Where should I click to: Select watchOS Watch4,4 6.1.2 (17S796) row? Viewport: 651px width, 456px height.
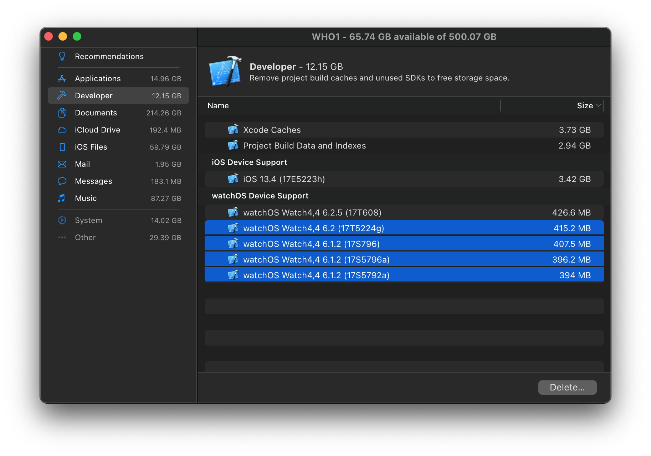[x=404, y=244]
